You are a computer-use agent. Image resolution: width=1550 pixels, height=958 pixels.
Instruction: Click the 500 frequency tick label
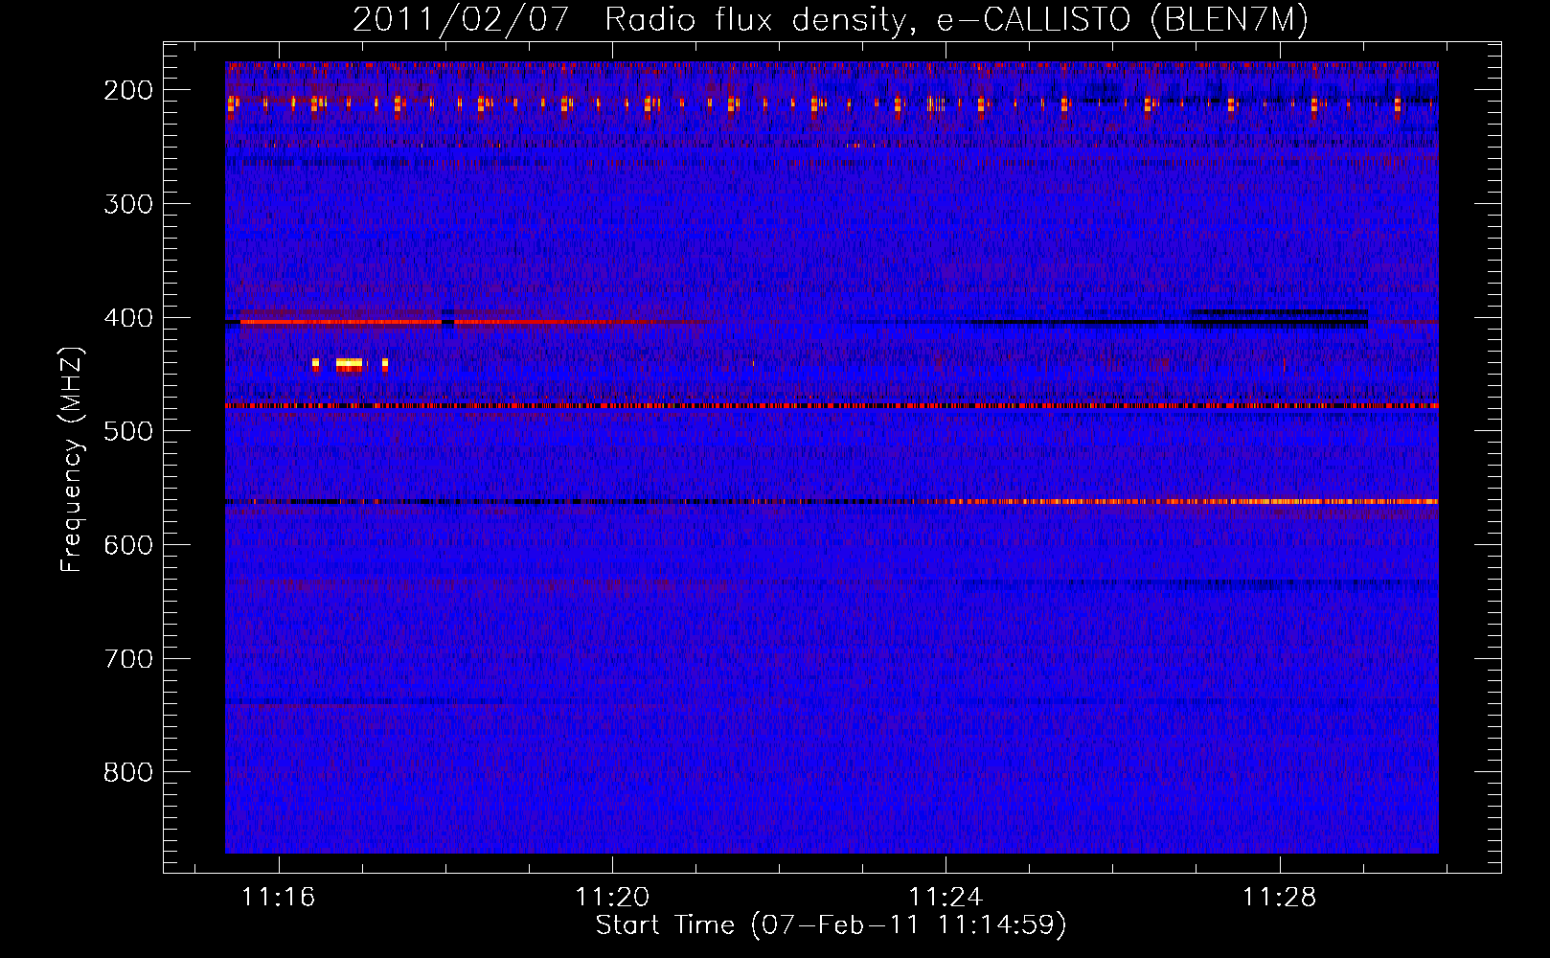click(128, 431)
